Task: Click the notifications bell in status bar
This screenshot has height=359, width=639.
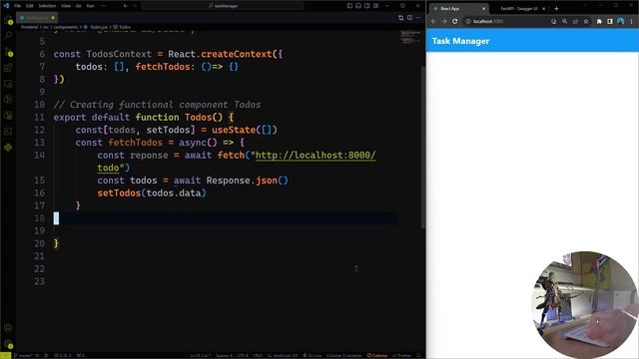Action: click(x=419, y=355)
